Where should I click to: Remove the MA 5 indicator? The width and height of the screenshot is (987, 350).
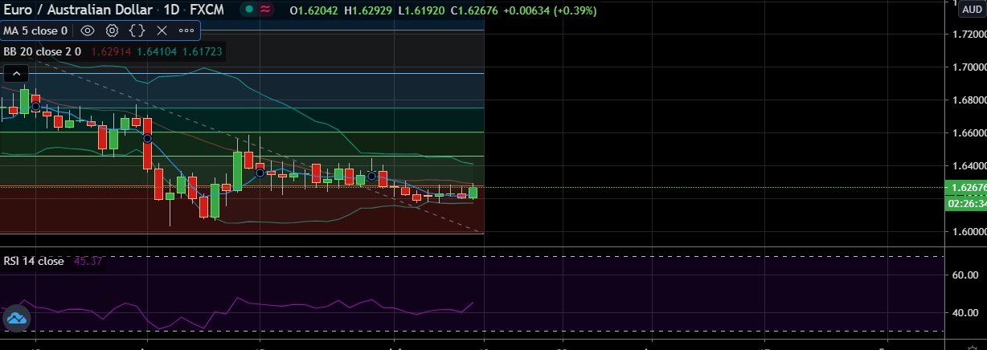162,31
